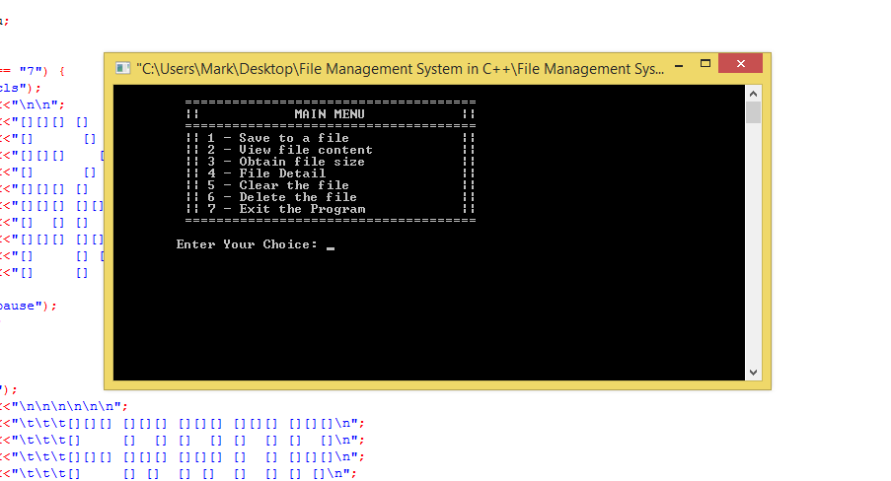Click the console scrollbar up arrow
The width and height of the screenshot is (891, 481).
pyautogui.click(x=753, y=93)
